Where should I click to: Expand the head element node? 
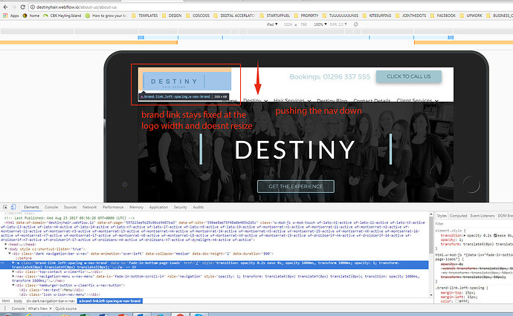pos(6,244)
